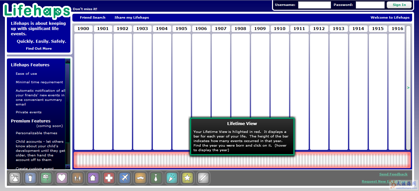Select the 1916 year header
The width and height of the screenshot is (419, 191).
[x=397, y=29]
